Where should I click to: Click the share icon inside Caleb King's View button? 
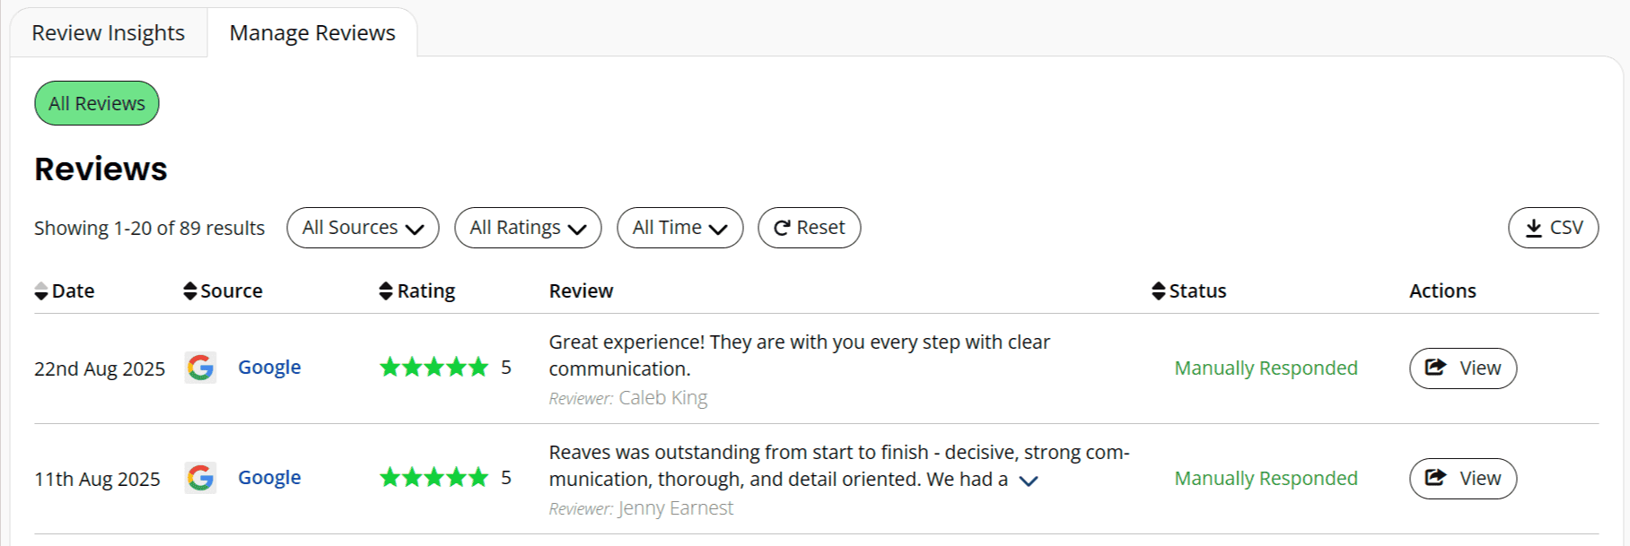point(1437,368)
